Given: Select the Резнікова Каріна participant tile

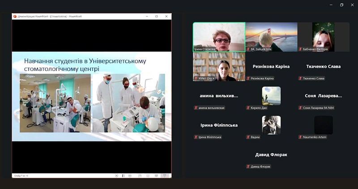Looking at the screenshot, I should tap(271, 67).
